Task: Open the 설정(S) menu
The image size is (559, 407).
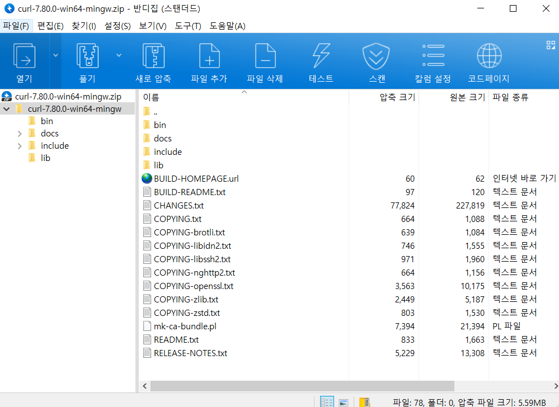Action: tap(118, 26)
